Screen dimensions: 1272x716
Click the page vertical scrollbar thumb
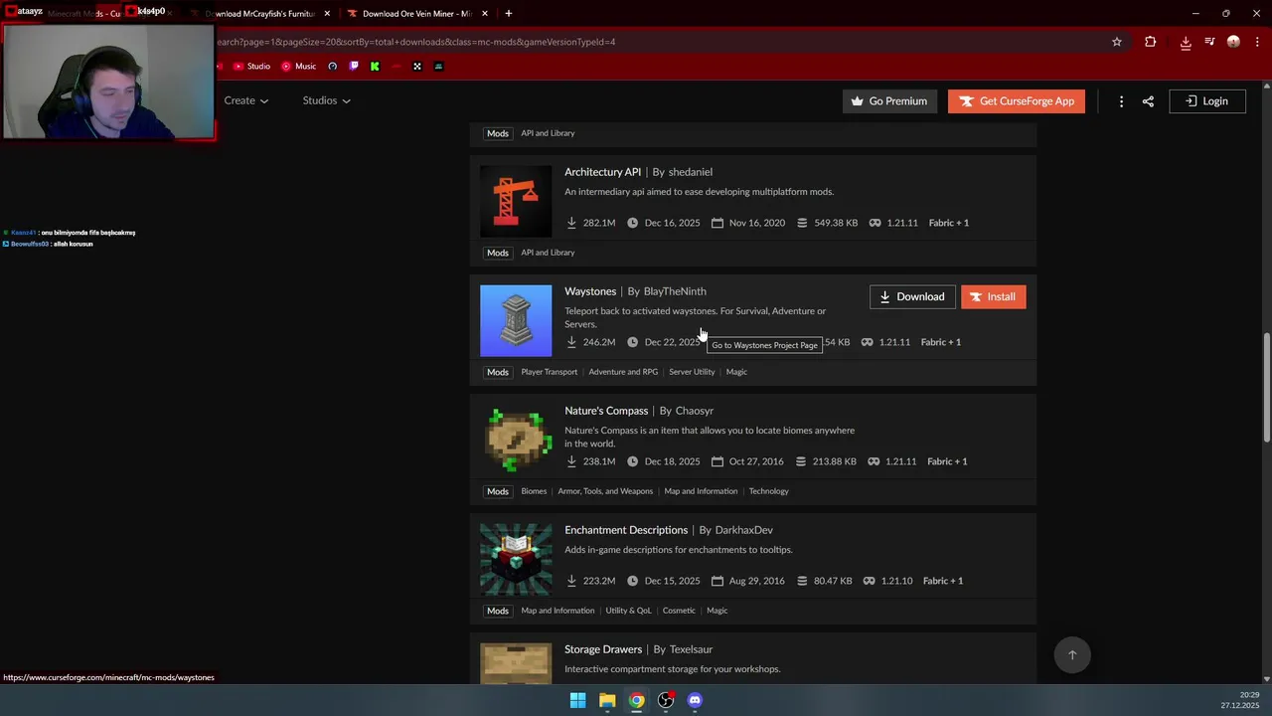[x=1266, y=389]
